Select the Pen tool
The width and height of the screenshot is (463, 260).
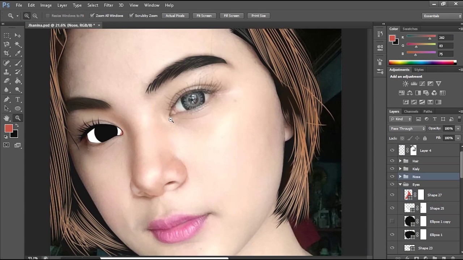click(7, 100)
